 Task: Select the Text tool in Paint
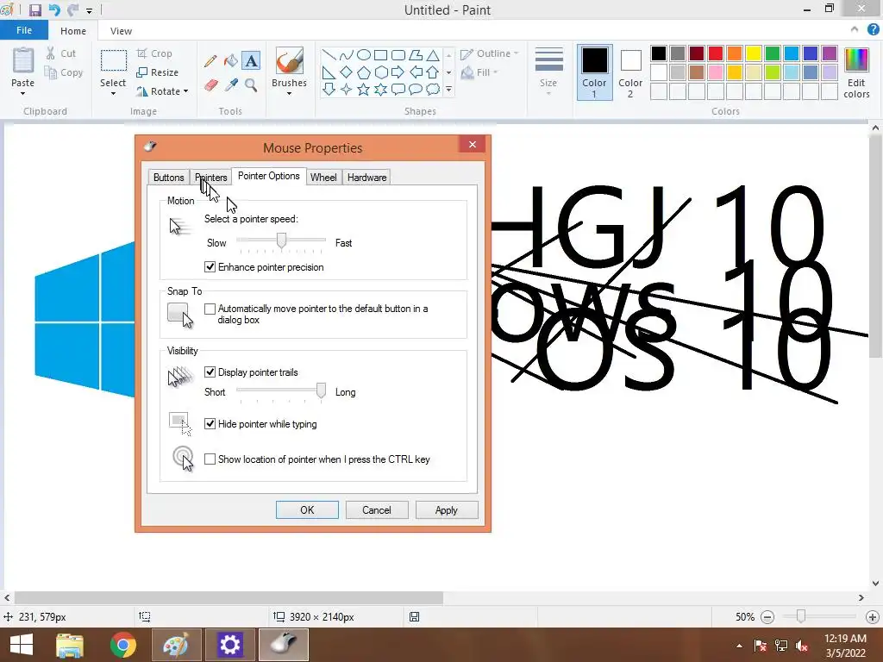(x=251, y=61)
